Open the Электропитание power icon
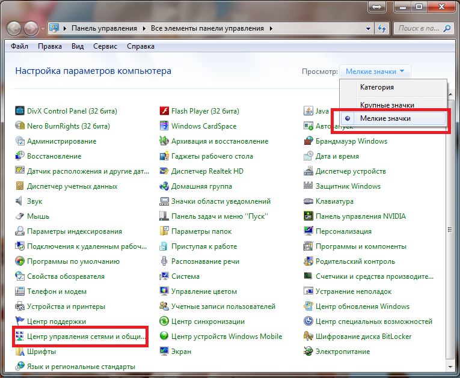 point(308,352)
